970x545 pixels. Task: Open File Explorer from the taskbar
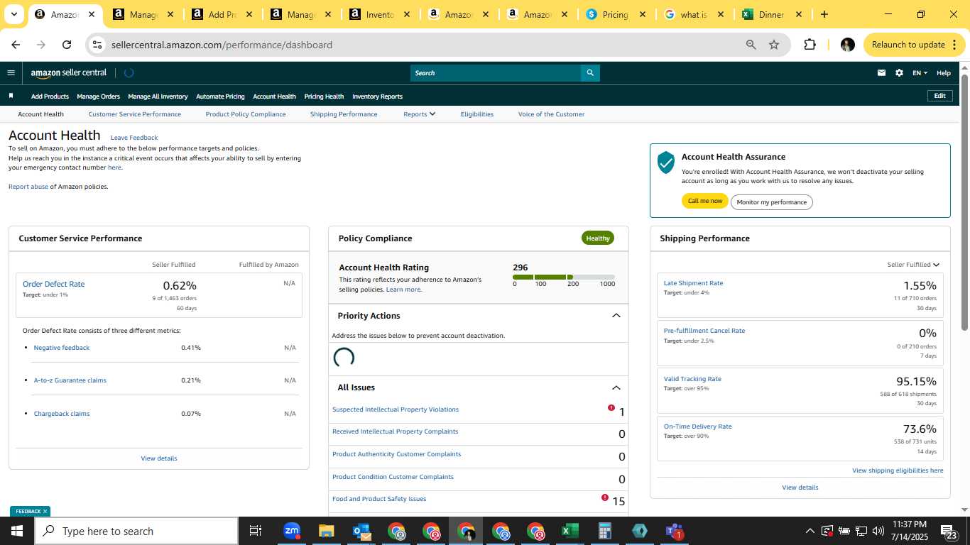click(x=327, y=531)
